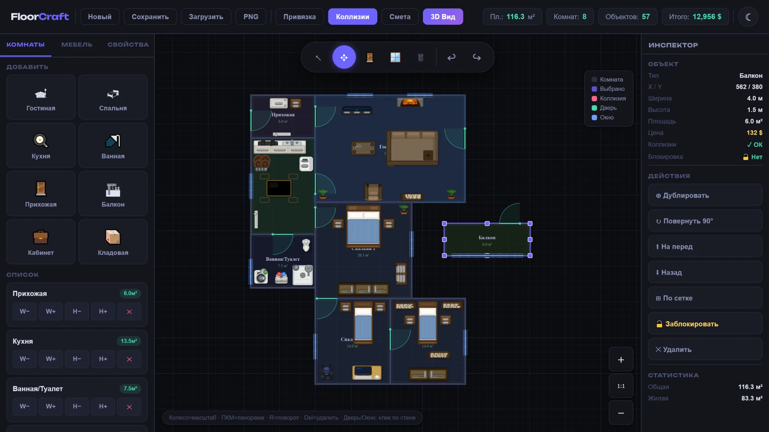Image resolution: width=769 pixels, height=432 pixels.
Task: Activate the window placement tool
Action: tap(395, 57)
